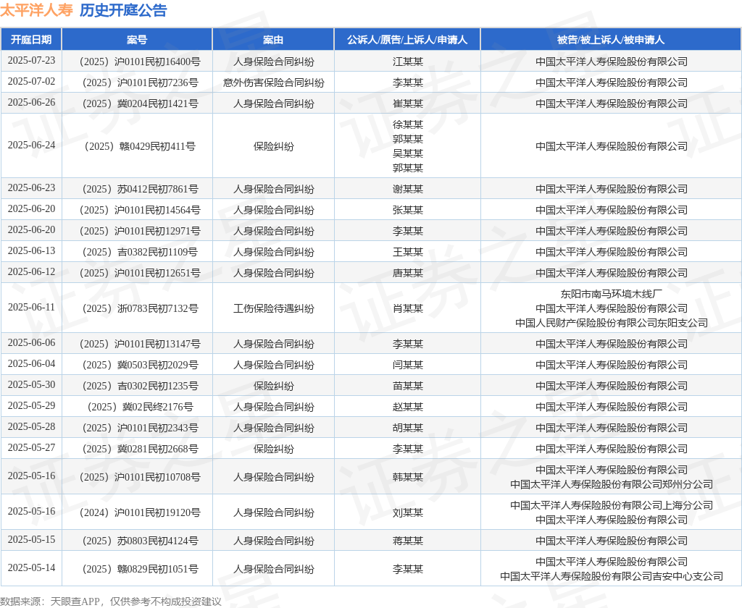Click plaintiff name 刘某某
The image size is (742, 608).
(x=407, y=512)
